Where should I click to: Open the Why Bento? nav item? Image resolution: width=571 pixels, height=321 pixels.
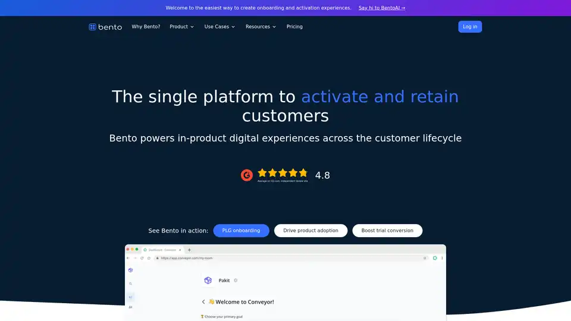click(146, 27)
